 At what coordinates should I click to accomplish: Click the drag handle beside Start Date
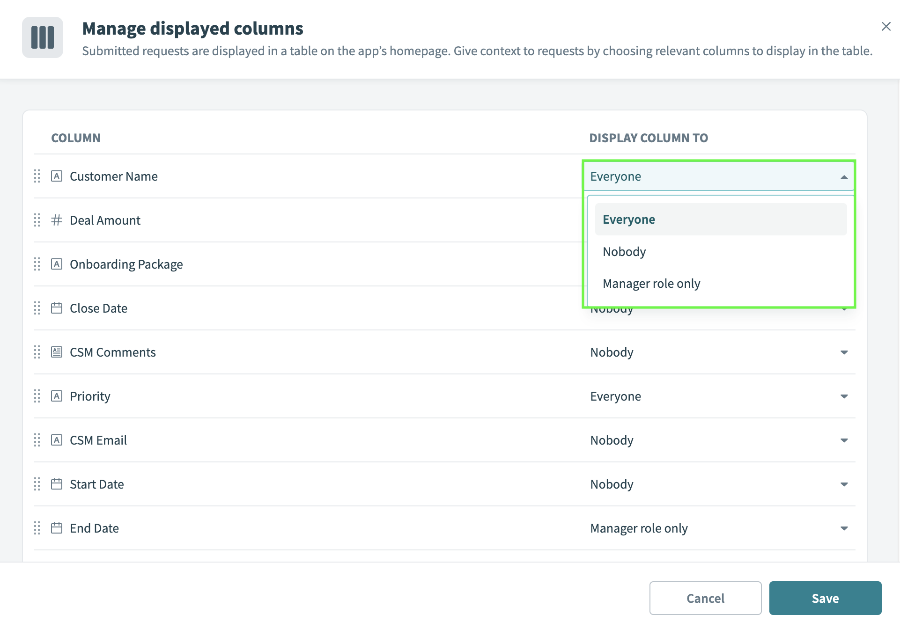click(37, 484)
